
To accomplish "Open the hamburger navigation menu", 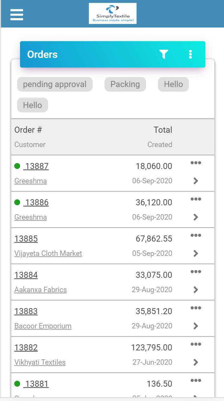I will point(17,15).
